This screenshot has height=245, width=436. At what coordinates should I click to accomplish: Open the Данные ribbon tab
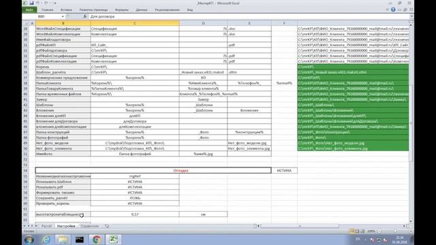(x=142, y=10)
